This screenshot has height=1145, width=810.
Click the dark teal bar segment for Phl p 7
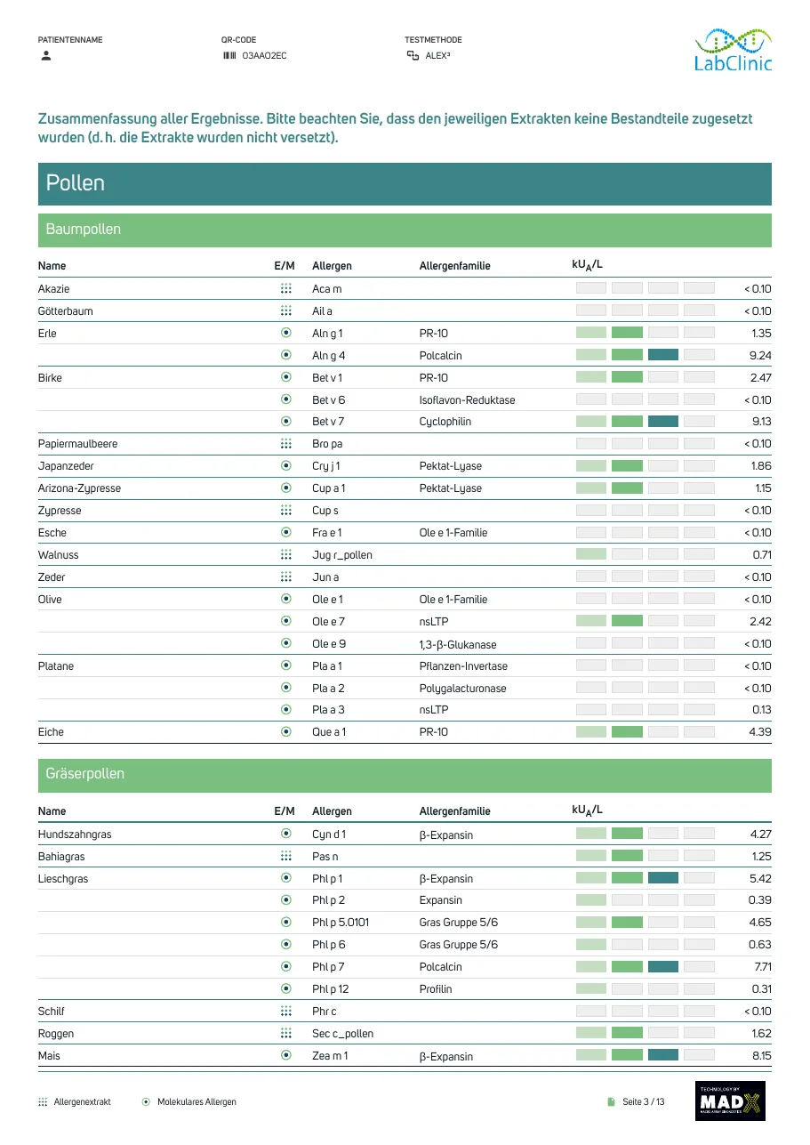663,966
